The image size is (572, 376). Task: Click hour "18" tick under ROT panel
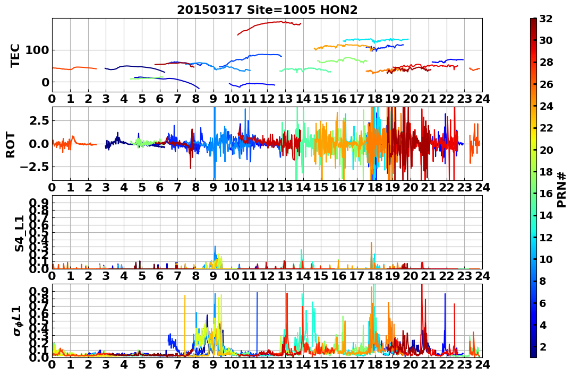374,187
